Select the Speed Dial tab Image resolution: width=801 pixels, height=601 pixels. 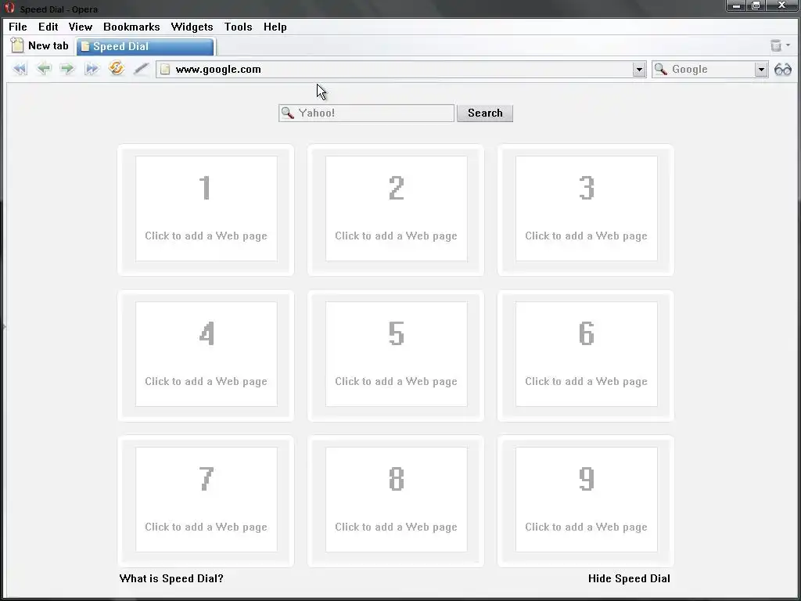[x=145, y=46]
